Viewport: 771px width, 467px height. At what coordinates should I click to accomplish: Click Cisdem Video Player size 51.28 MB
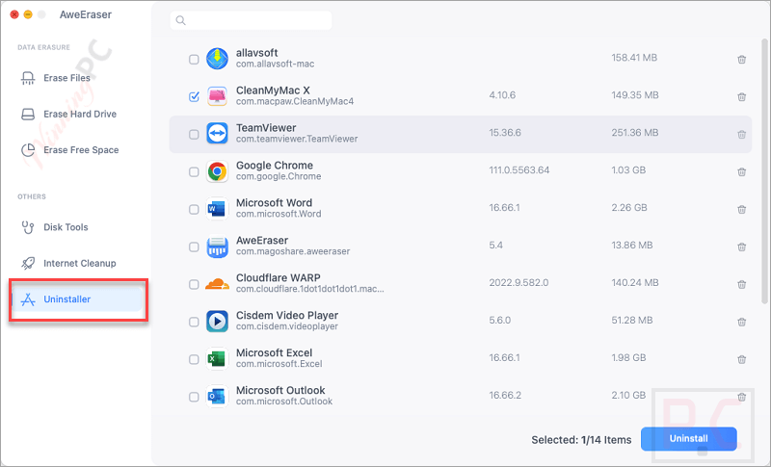tap(632, 321)
